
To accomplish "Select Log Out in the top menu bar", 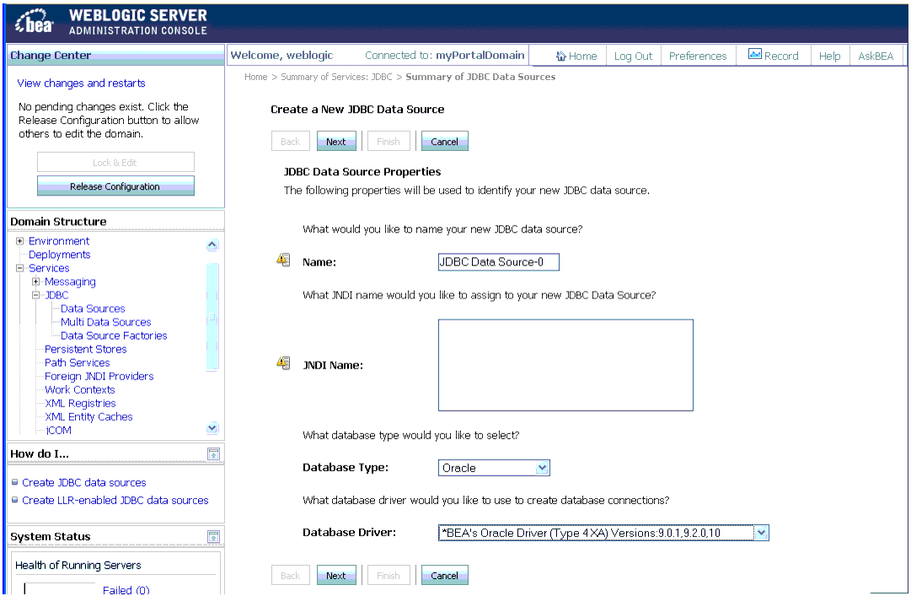I will pyautogui.click(x=632, y=56).
